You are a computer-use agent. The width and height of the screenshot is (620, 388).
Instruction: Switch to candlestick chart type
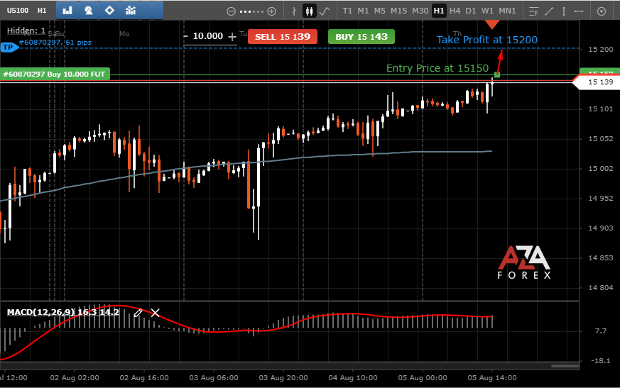click(309, 11)
